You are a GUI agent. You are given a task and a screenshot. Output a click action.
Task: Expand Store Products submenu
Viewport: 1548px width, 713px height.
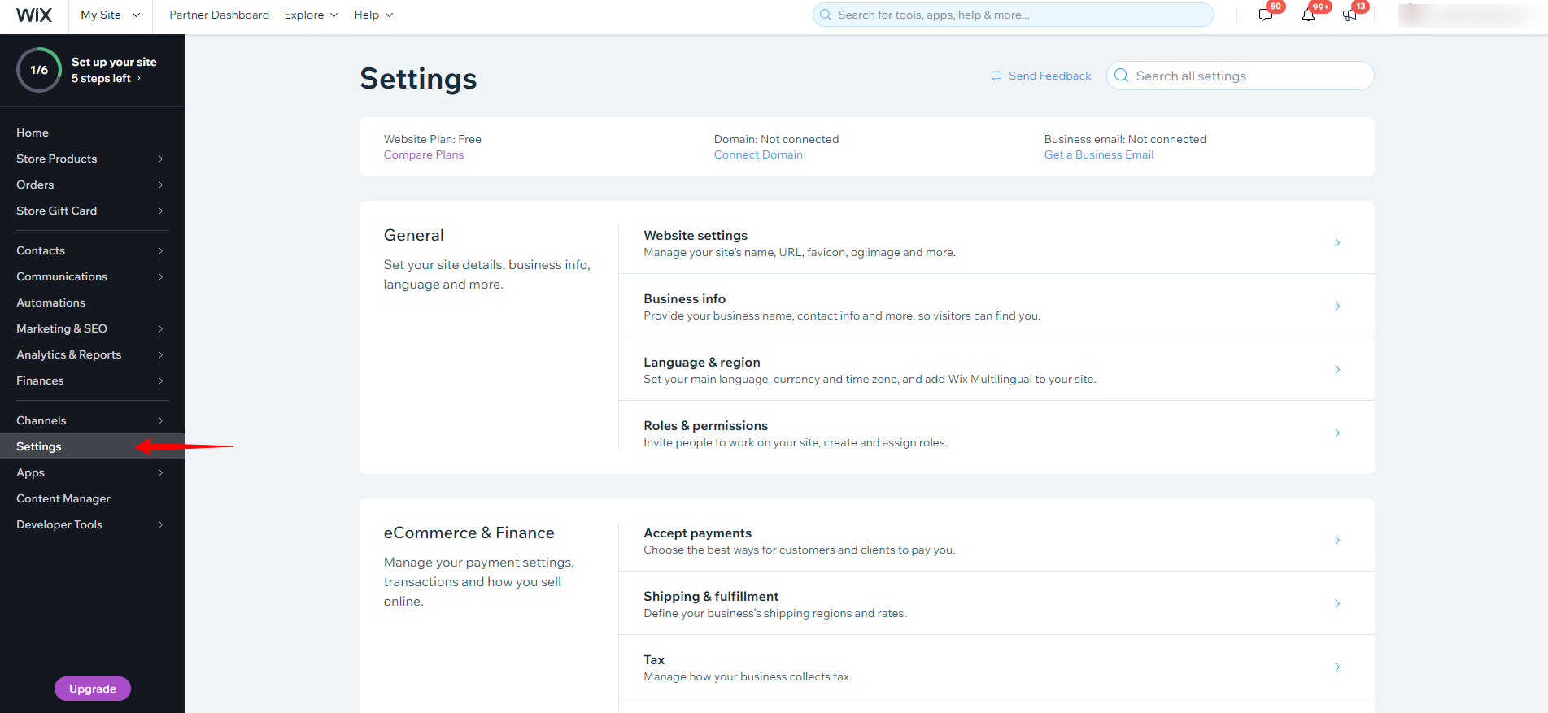160,159
